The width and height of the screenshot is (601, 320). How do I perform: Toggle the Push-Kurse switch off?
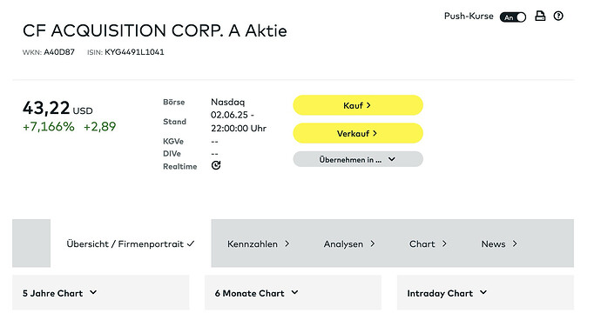513,17
